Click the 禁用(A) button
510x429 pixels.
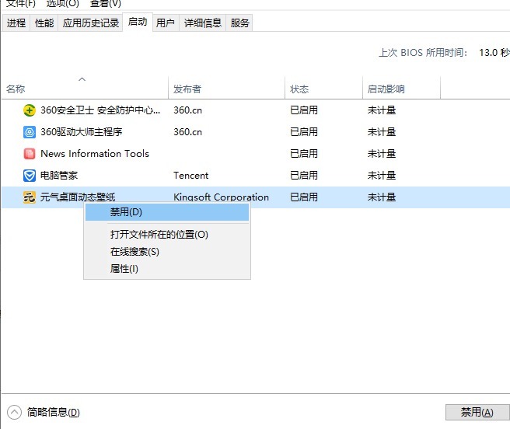point(477,413)
